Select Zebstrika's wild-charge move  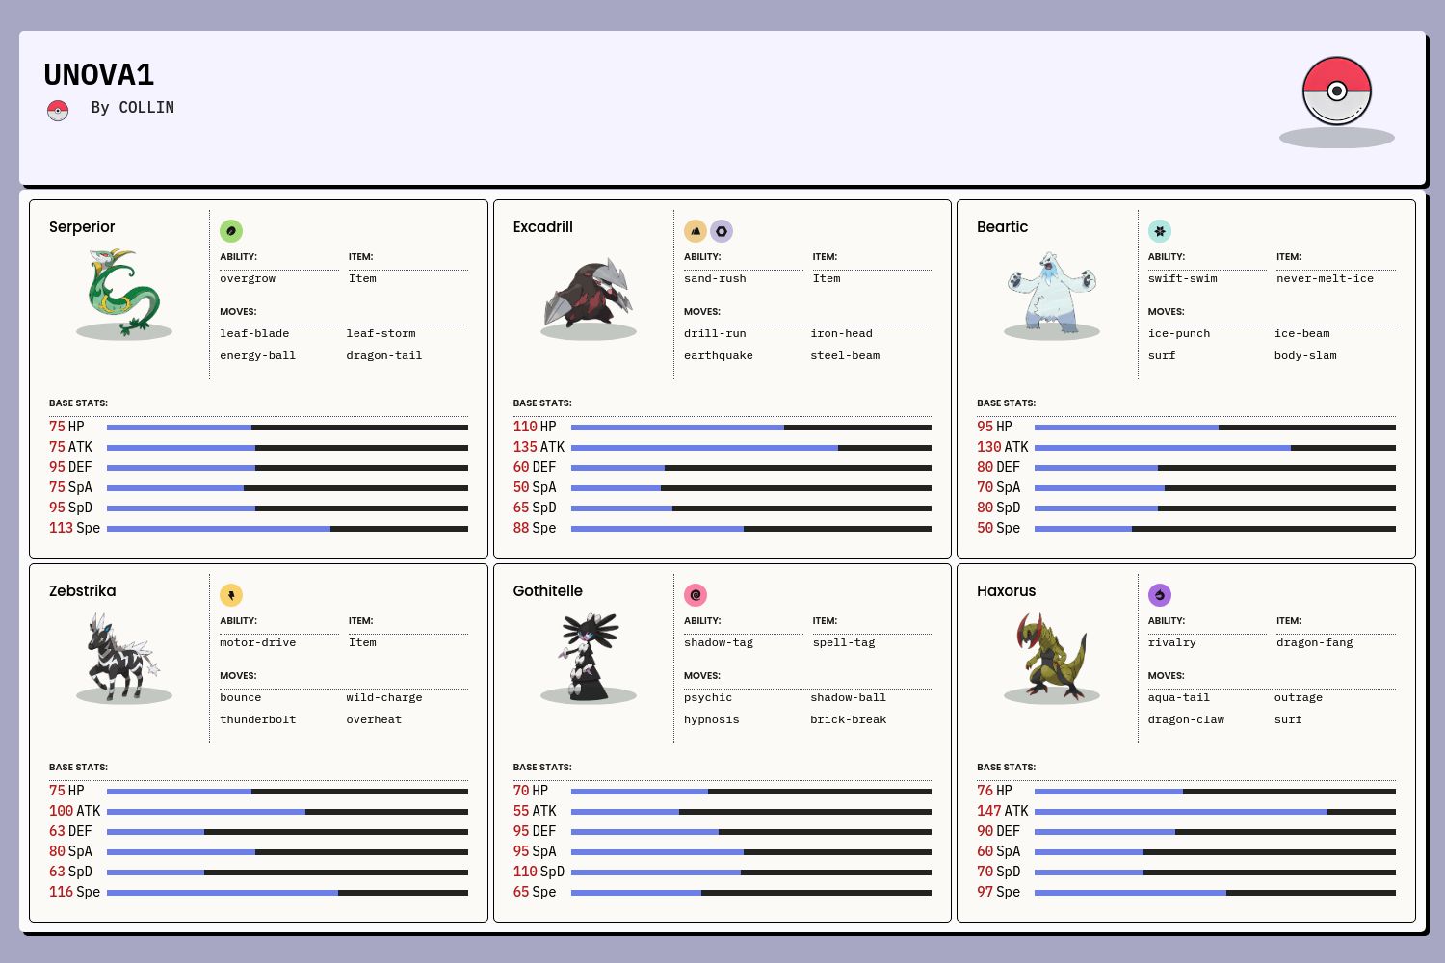[384, 698]
